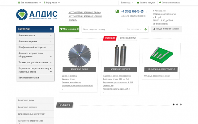Select third carousel dot
198x124 pixels.
181,104
